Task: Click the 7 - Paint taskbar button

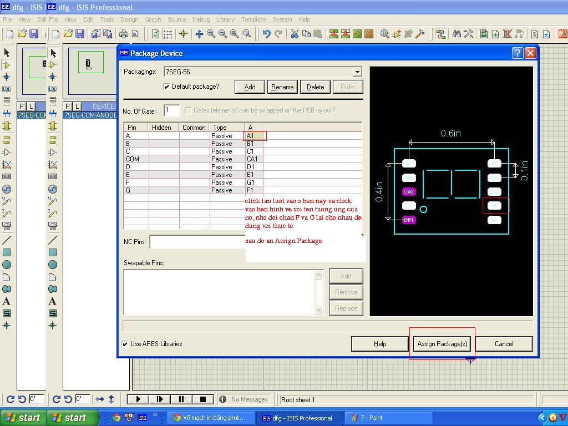Action: point(372,418)
